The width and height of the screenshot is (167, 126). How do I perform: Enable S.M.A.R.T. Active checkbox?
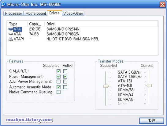coord(65,71)
